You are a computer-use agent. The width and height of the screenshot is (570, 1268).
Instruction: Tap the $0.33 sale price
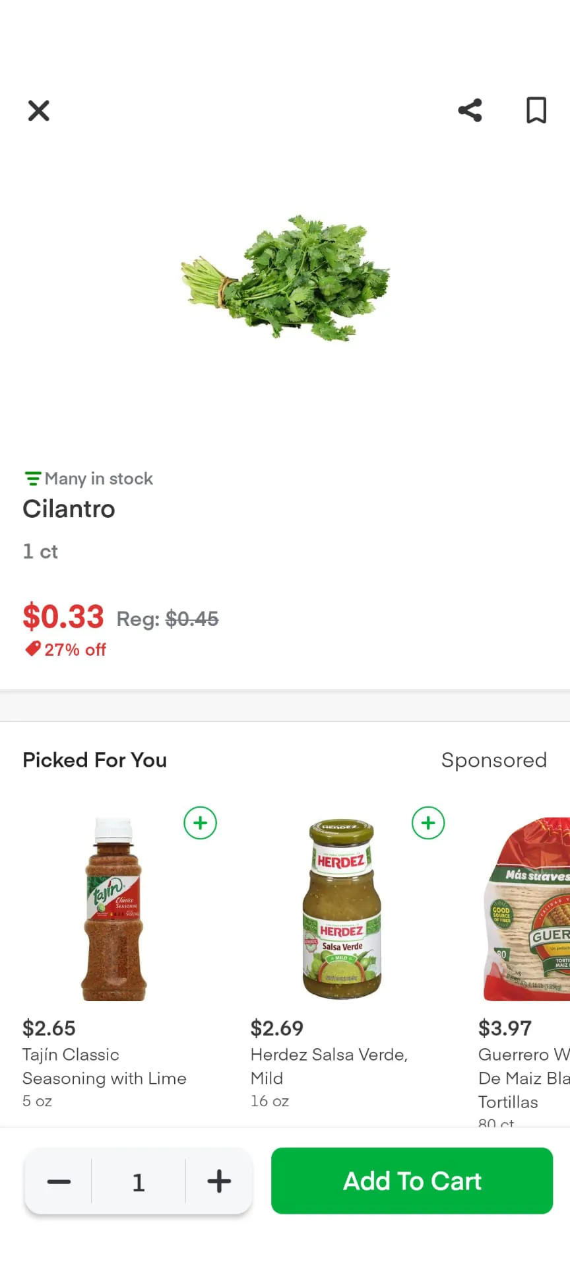pos(63,617)
